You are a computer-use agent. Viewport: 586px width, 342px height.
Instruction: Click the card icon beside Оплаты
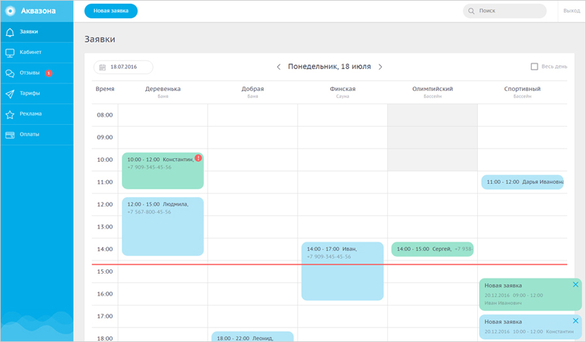click(x=10, y=135)
